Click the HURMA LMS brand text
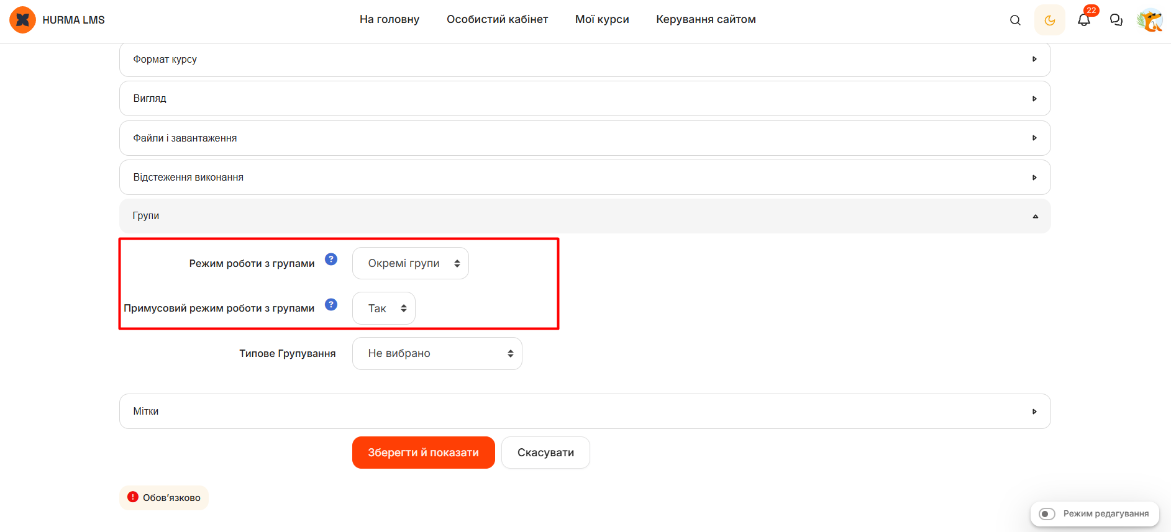 pos(73,20)
